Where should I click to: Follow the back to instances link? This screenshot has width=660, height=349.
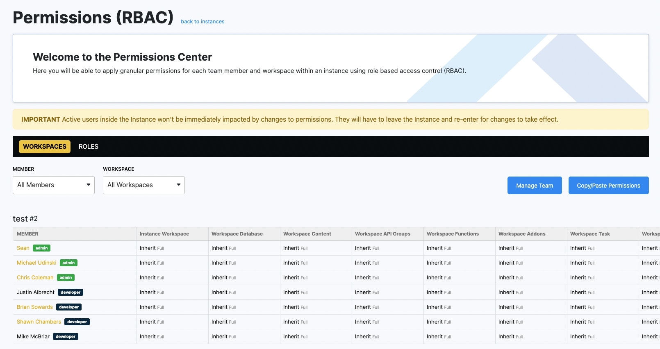[x=203, y=22]
